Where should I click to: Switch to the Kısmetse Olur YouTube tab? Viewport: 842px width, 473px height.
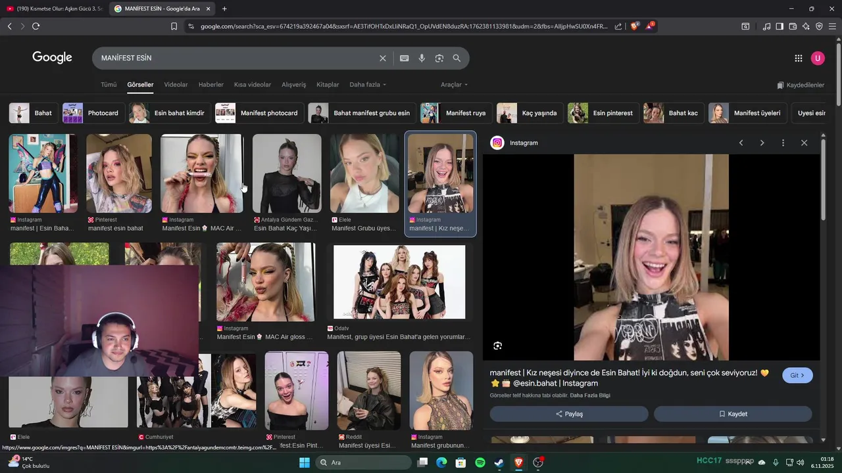click(x=54, y=9)
